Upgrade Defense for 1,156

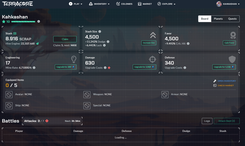pos(224,67)
